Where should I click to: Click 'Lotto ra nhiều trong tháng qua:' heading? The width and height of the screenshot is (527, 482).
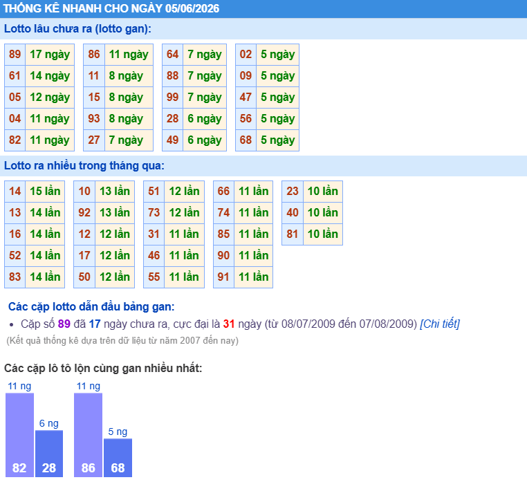[x=84, y=166]
